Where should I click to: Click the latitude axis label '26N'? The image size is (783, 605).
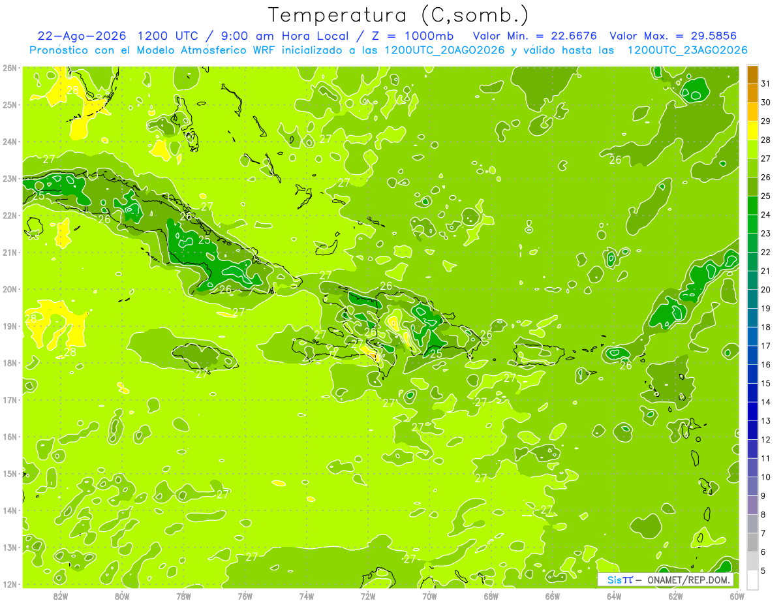[x=10, y=68]
